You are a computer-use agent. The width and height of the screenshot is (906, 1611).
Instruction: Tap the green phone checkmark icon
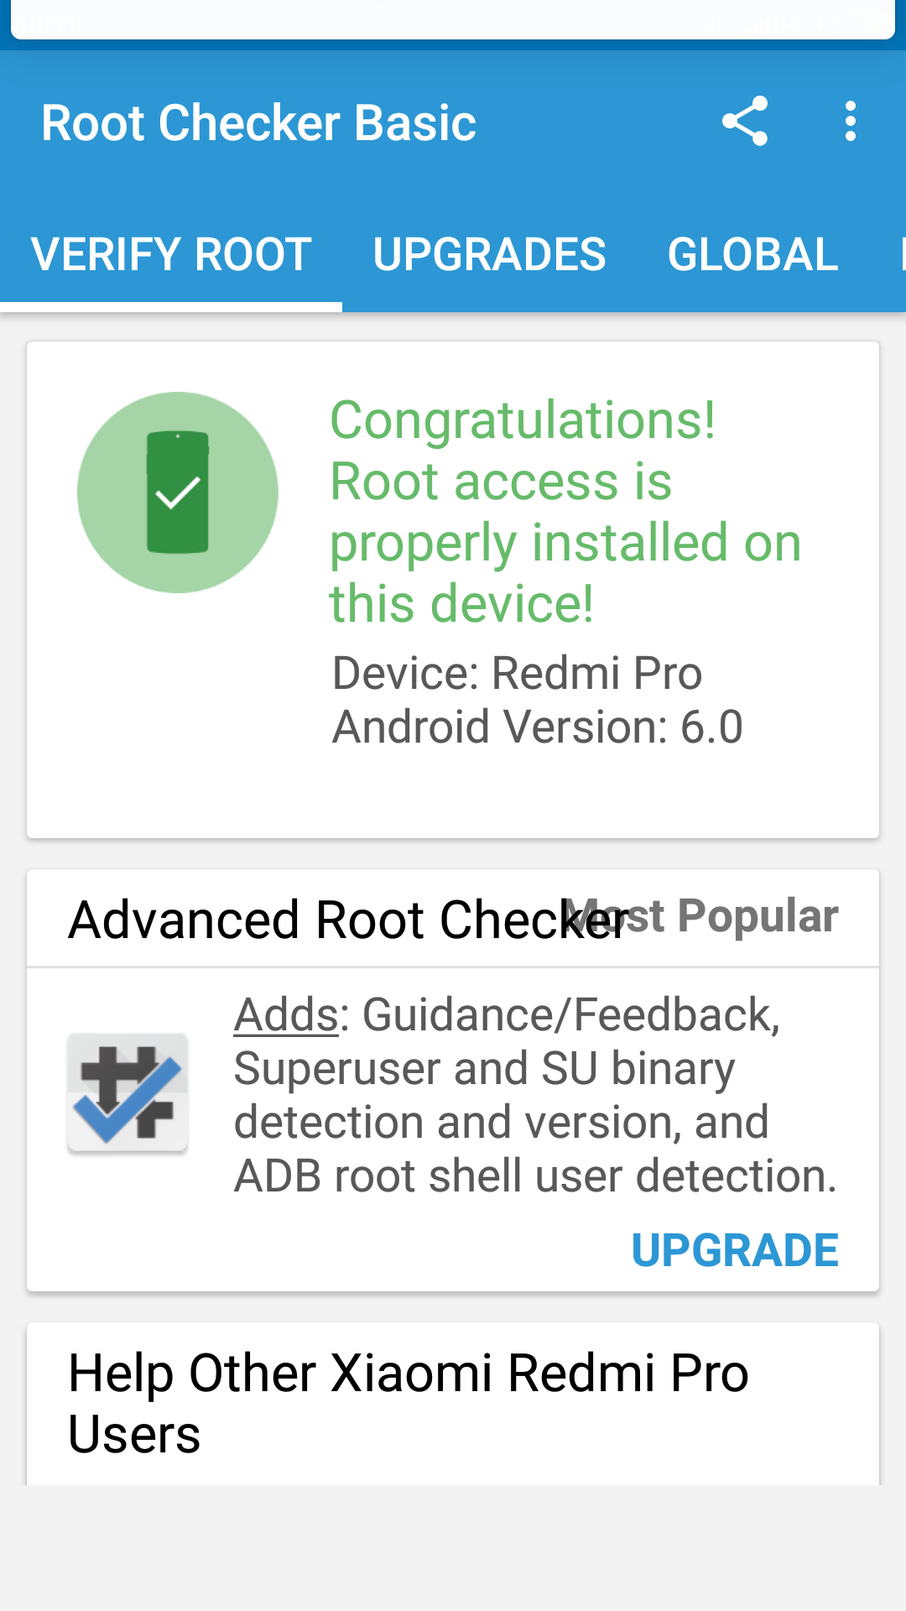point(178,493)
